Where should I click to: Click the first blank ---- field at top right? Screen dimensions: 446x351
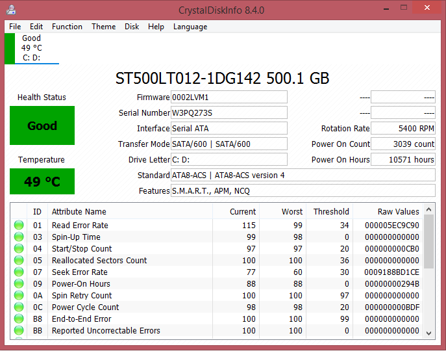point(403,97)
